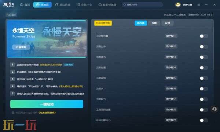Click the update date 2026-08-01 text
This screenshot has height=132, width=220.
(x=207, y=15)
